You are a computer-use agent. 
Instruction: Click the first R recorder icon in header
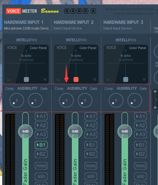point(67,11)
